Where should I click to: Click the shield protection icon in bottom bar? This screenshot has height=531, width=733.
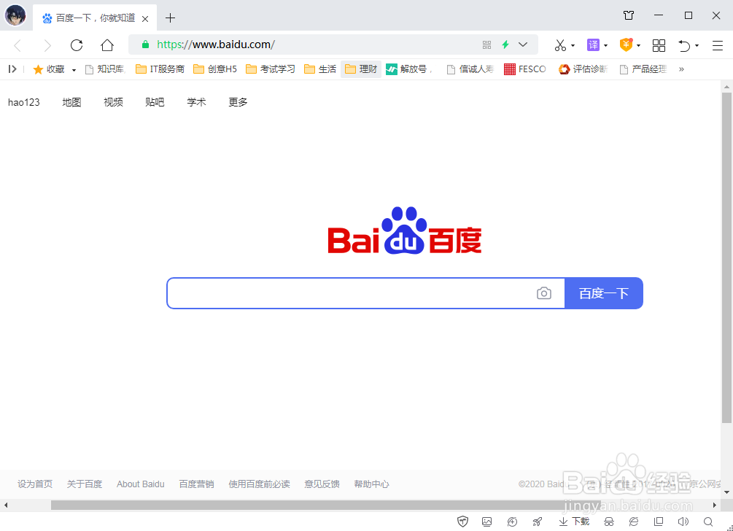(463, 521)
